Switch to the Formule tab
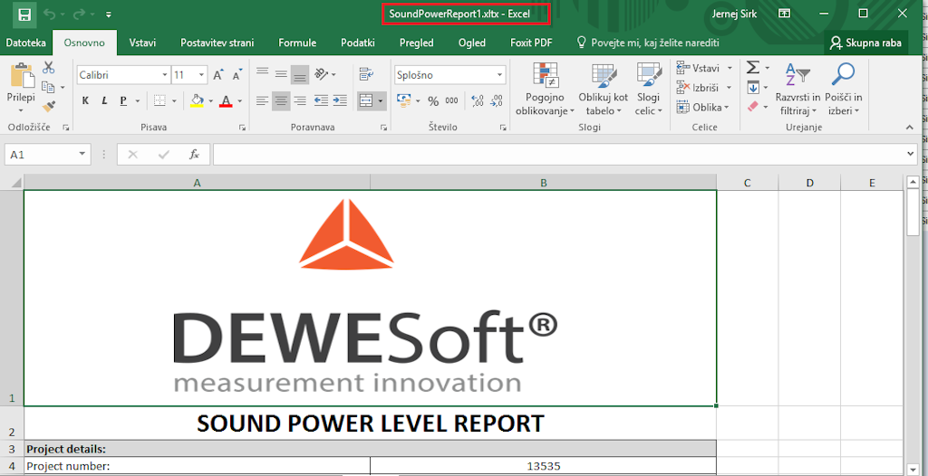Image resolution: width=928 pixels, height=476 pixels. pyautogui.click(x=297, y=43)
